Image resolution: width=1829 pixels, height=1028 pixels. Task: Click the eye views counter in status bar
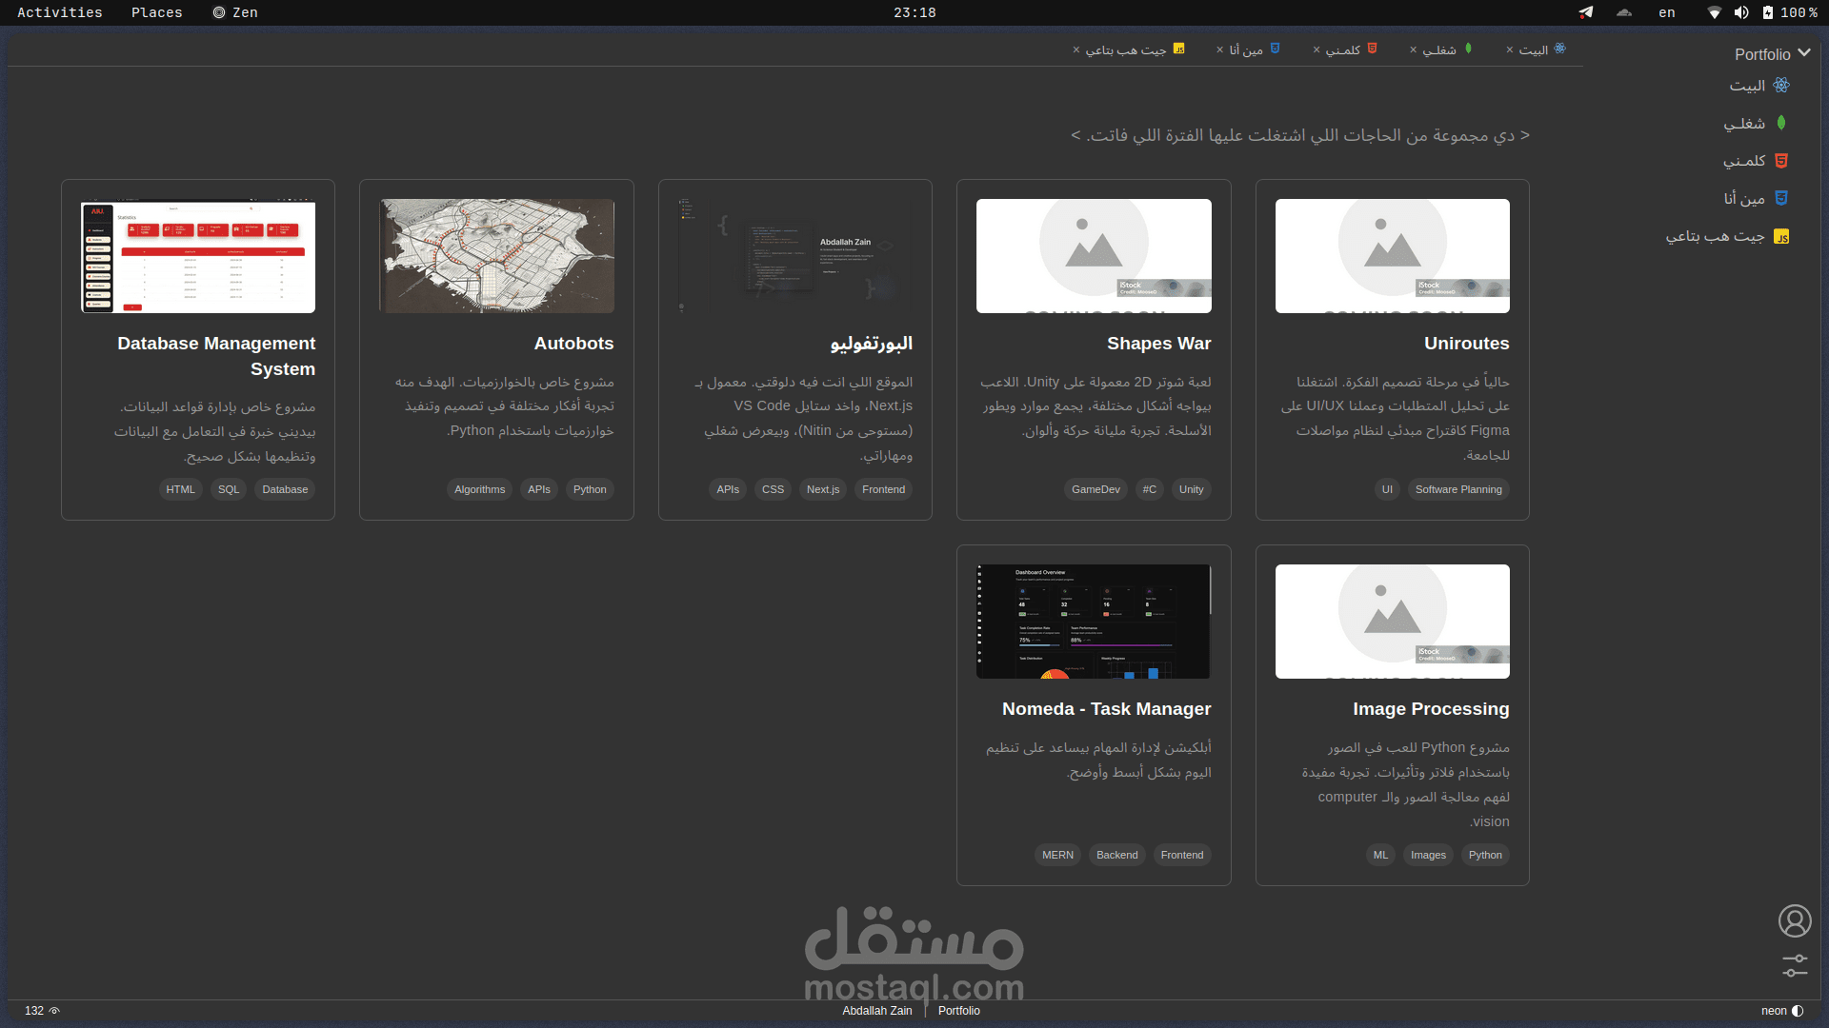(x=54, y=1011)
